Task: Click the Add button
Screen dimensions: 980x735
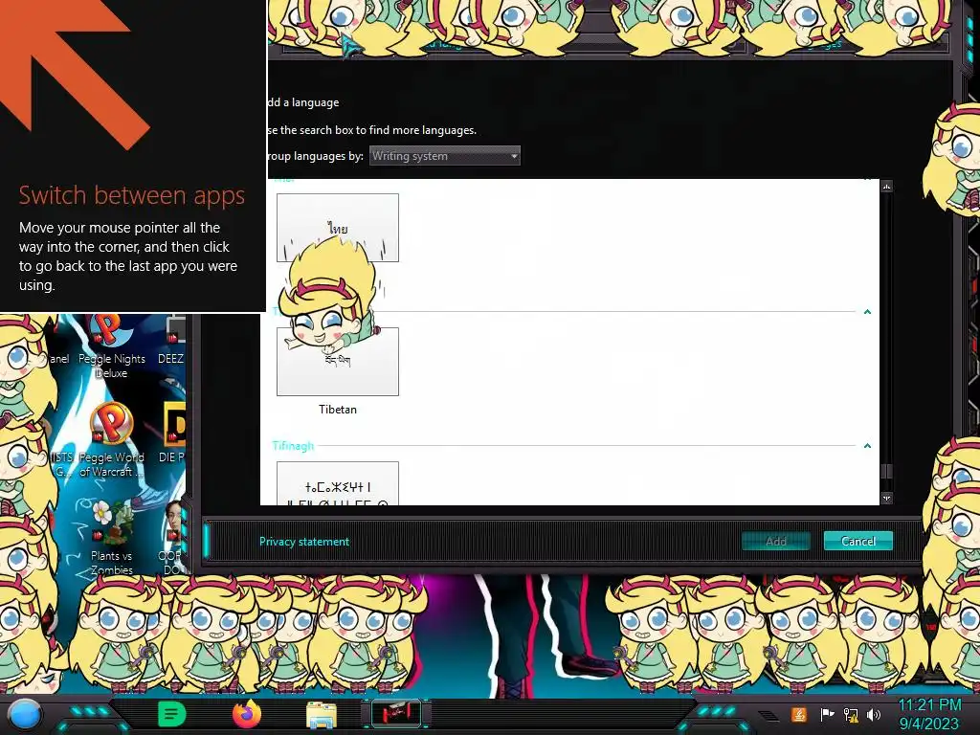Action: [775, 542]
